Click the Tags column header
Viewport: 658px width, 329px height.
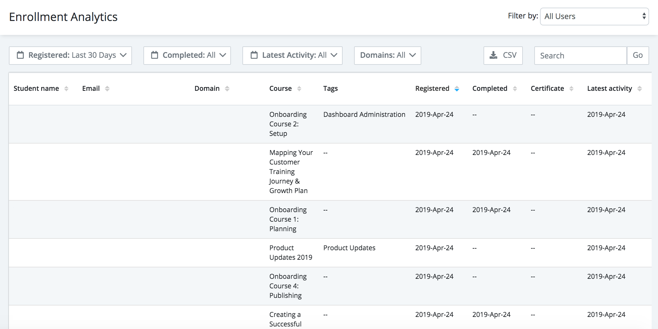(x=331, y=89)
